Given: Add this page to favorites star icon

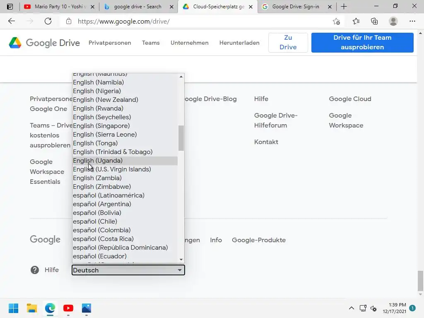Looking at the screenshot, I should click(x=336, y=21).
